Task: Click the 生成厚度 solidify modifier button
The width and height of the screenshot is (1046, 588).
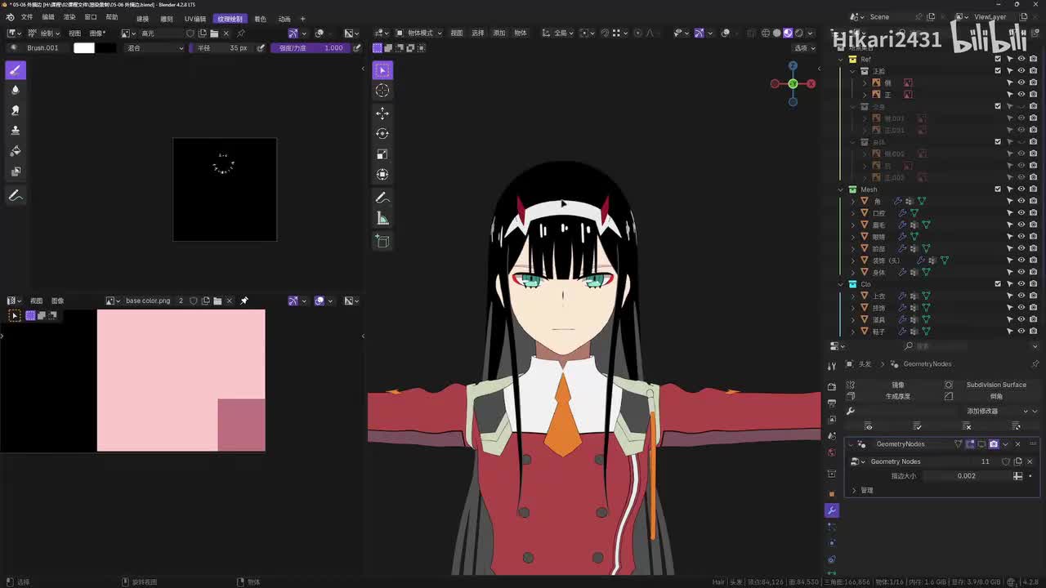Action: [892, 396]
